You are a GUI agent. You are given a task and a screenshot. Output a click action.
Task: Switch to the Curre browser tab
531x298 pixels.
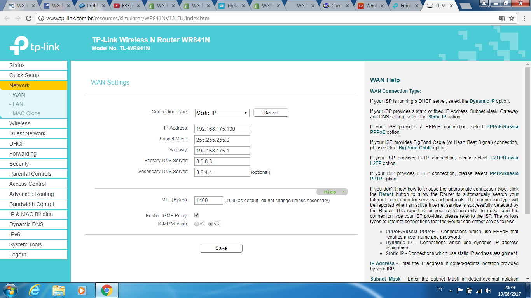337,6
